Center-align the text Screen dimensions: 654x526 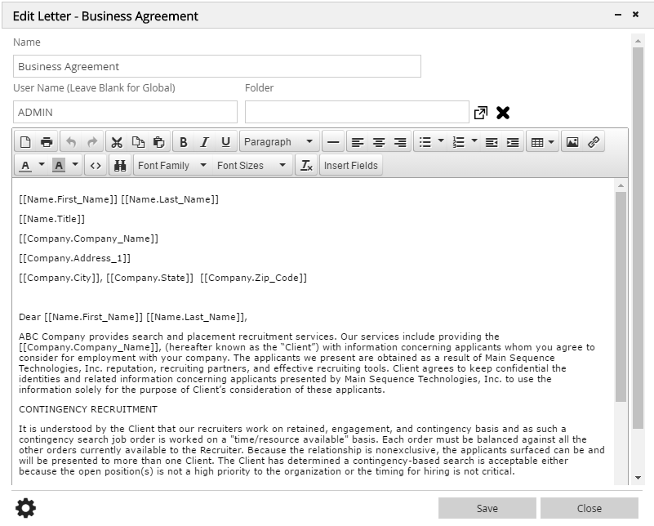tap(379, 142)
